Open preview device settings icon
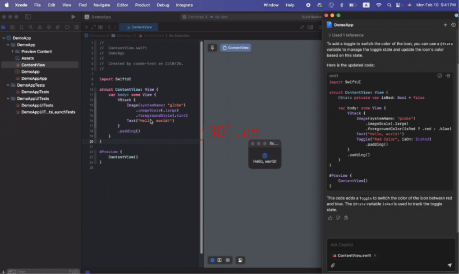459x274 pixels. (240, 260)
